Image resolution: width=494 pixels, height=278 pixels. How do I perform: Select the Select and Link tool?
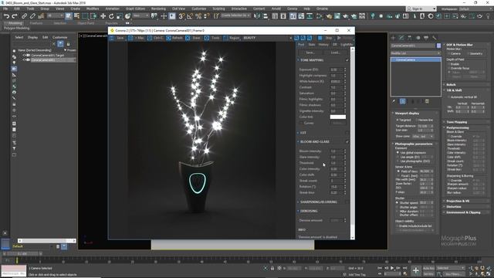click(24, 16)
